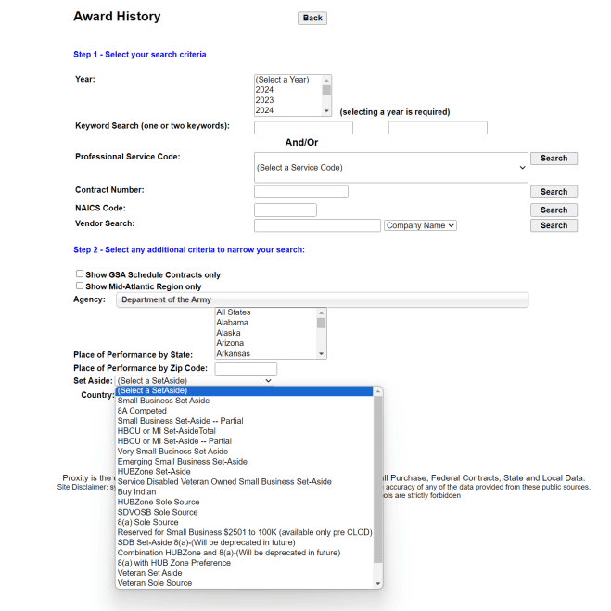Viewport: 611px width, 611px height.
Task: Click the Set Aside list scrollbar thumb
Action: [377, 479]
